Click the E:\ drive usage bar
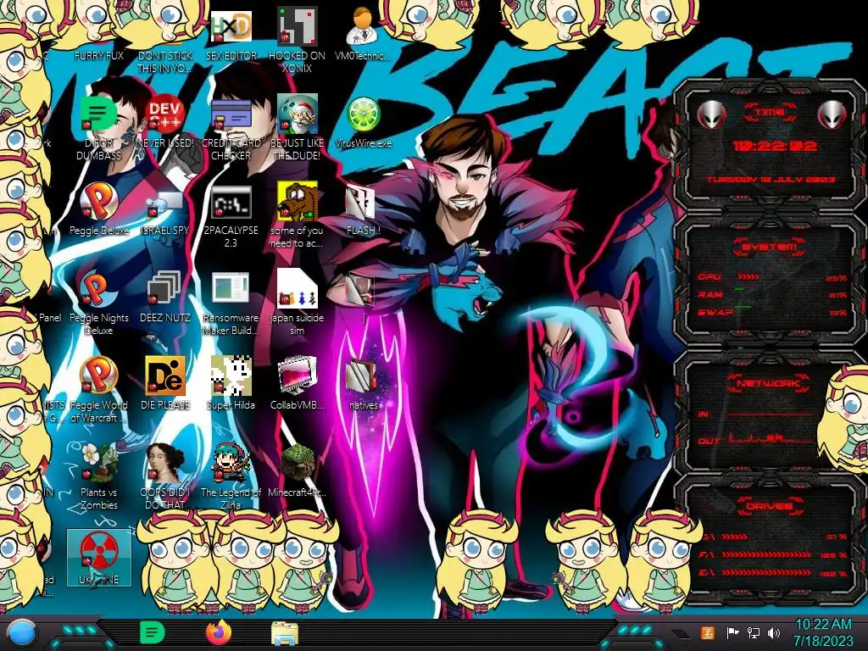Viewport: 868px width, 651px height. click(766, 573)
